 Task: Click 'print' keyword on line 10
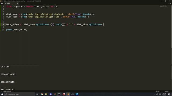click(x=9, y=30)
